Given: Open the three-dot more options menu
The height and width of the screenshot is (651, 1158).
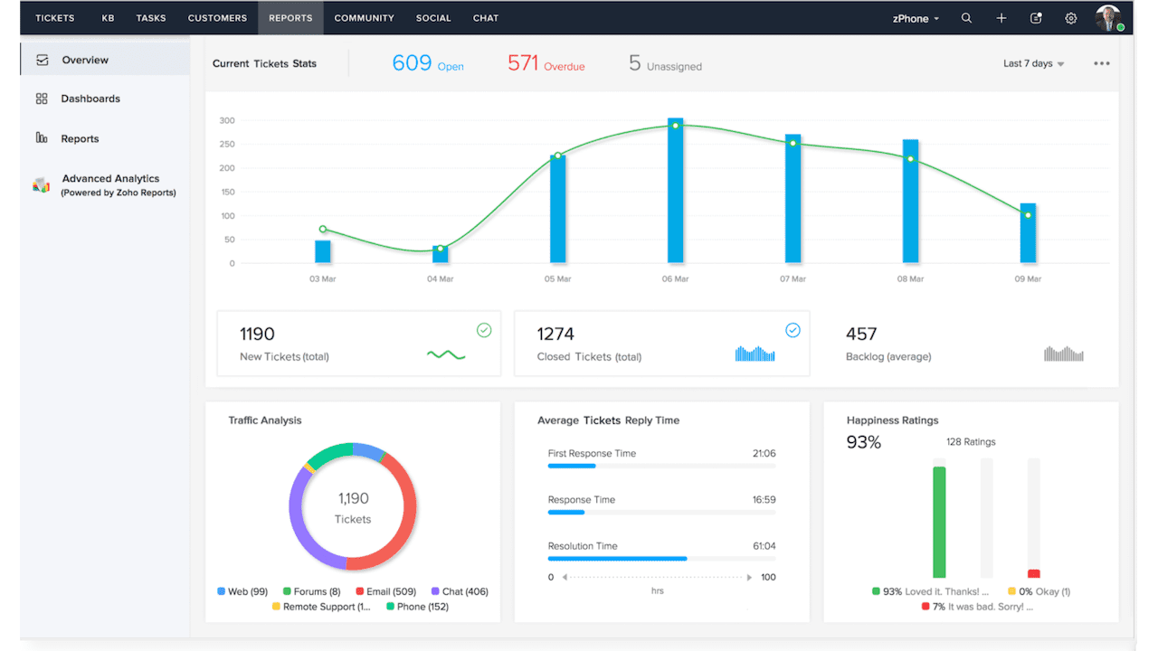Looking at the screenshot, I should click(x=1101, y=64).
